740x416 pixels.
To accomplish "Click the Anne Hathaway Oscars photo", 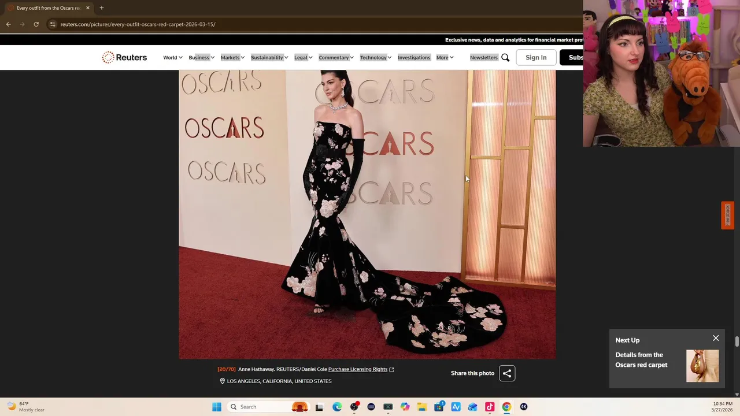I will (367, 214).
